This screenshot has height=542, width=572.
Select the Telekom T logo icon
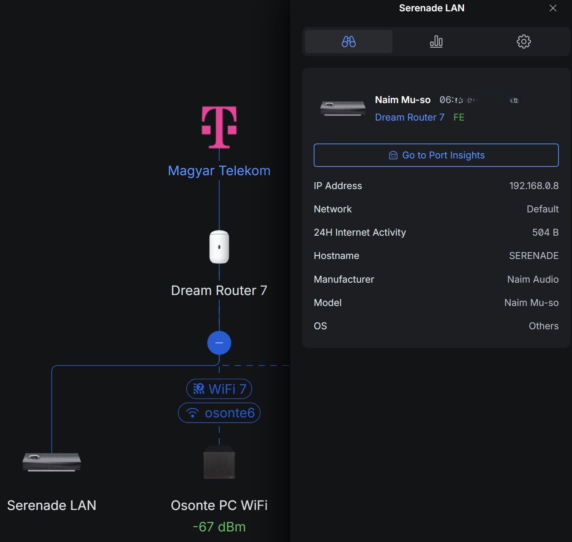point(219,127)
